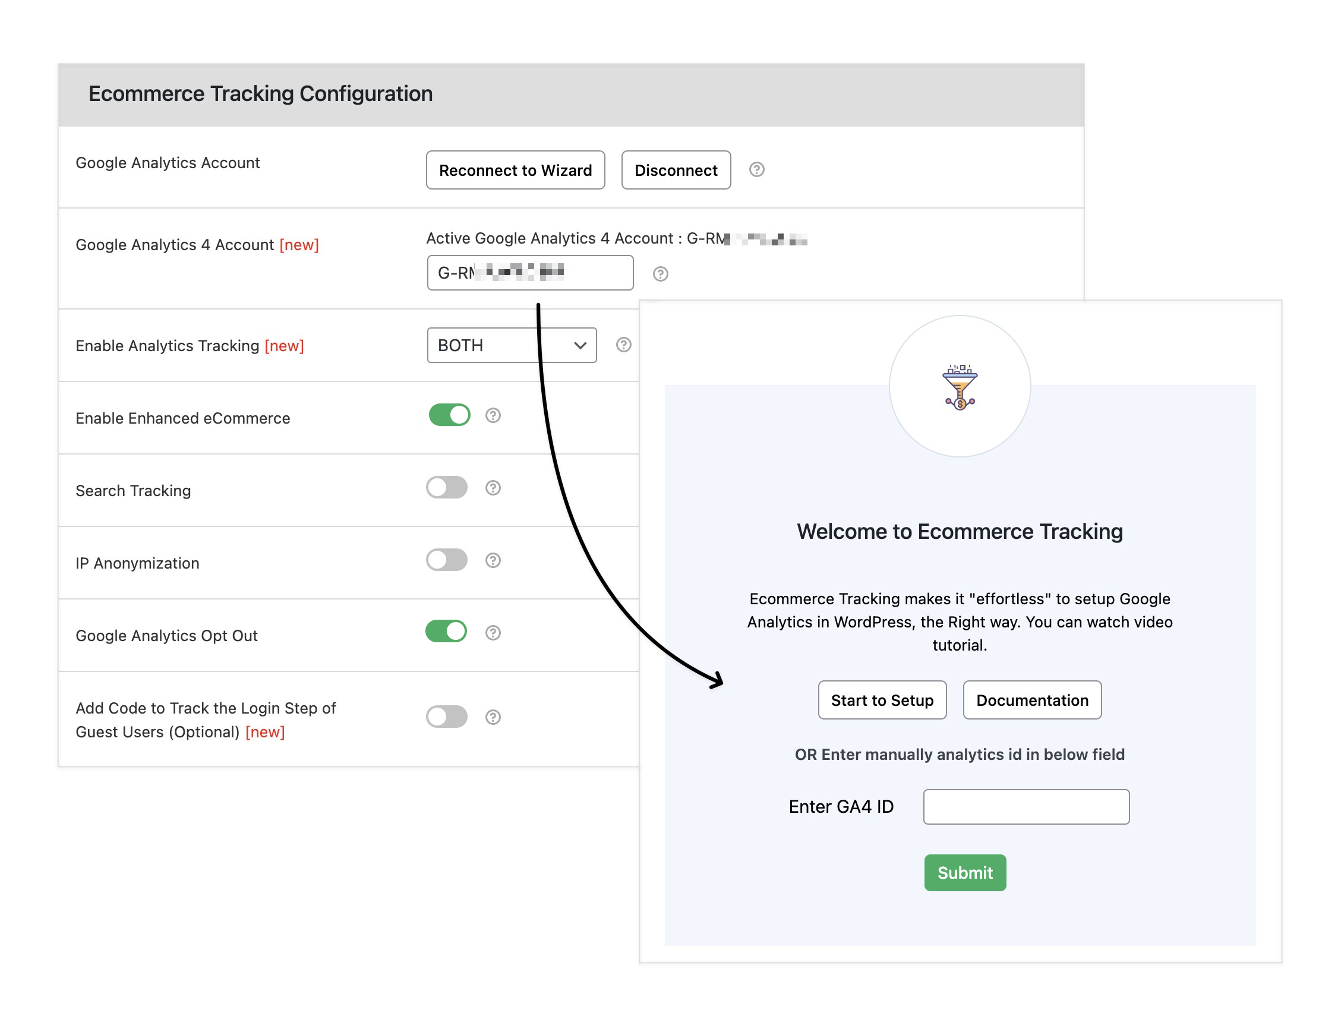Open help icon for Enable Enhanced eCommerce
1341x1016 pixels.
[x=493, y=415]
